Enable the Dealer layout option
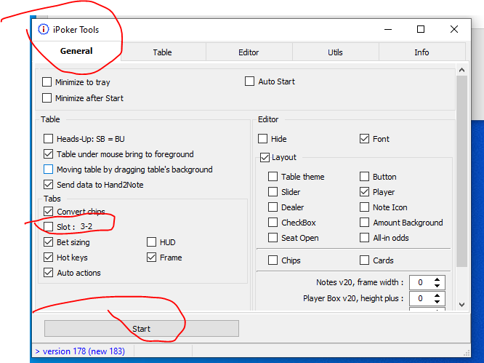Viewport: 484px width, 363px height. coord(273,207)
